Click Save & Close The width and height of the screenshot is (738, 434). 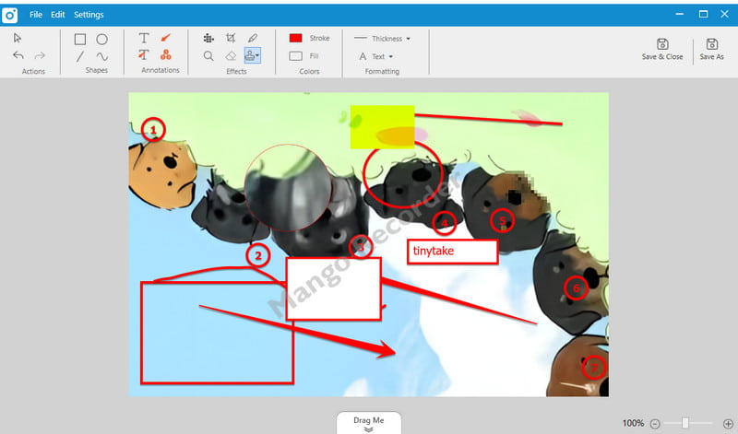point(662,49)
